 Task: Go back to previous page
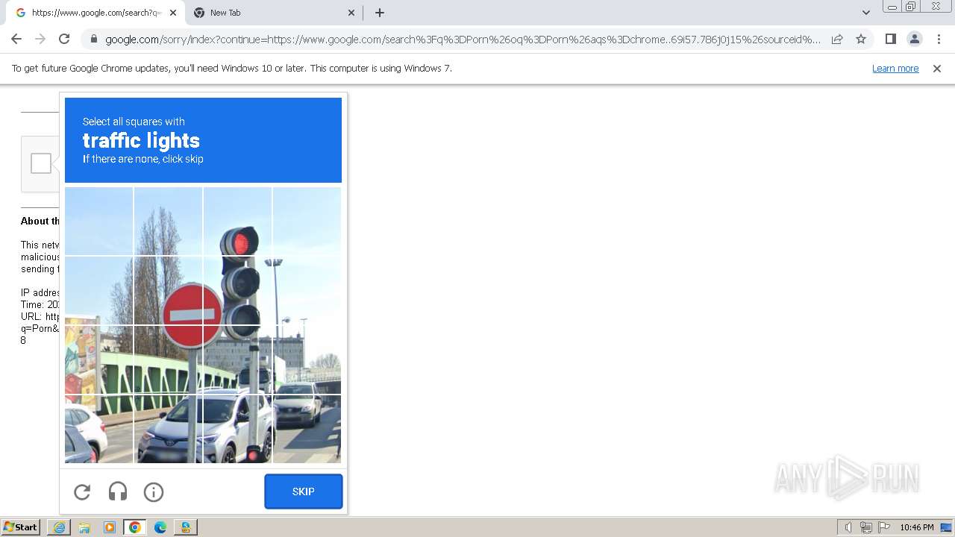16,39
